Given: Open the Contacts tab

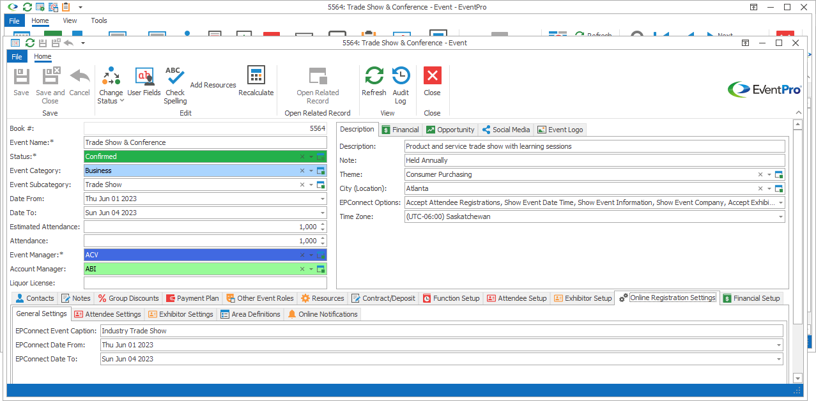Looking at the screenshot, I should click(35, 298).
